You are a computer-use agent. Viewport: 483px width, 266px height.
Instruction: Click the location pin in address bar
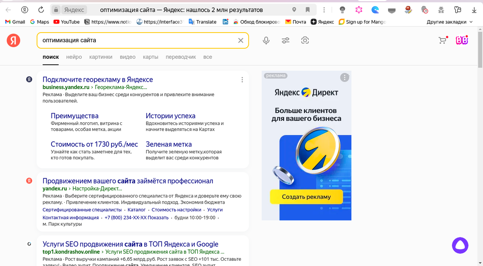tap(294, 10)
